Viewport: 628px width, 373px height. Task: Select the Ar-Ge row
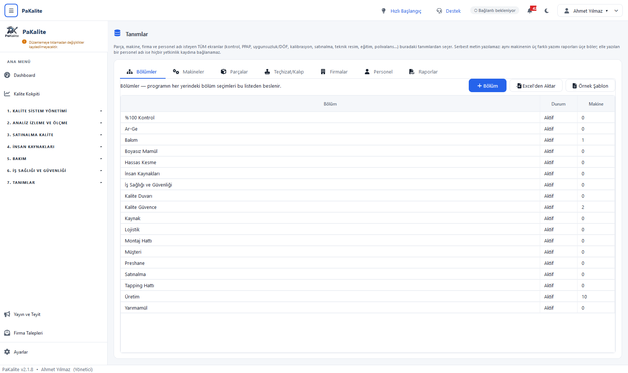(x=368, y=129)
